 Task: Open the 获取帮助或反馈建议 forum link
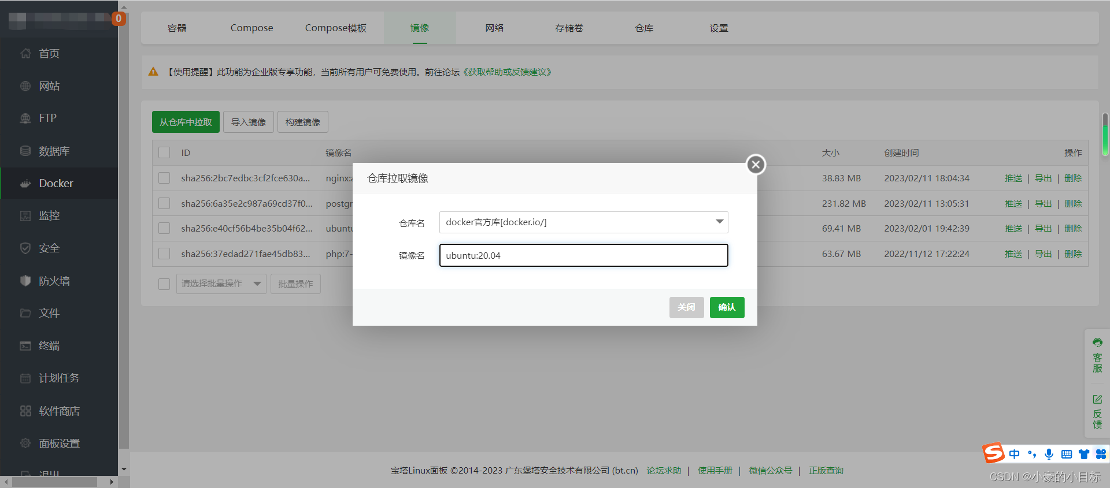[x=507, y=72]
